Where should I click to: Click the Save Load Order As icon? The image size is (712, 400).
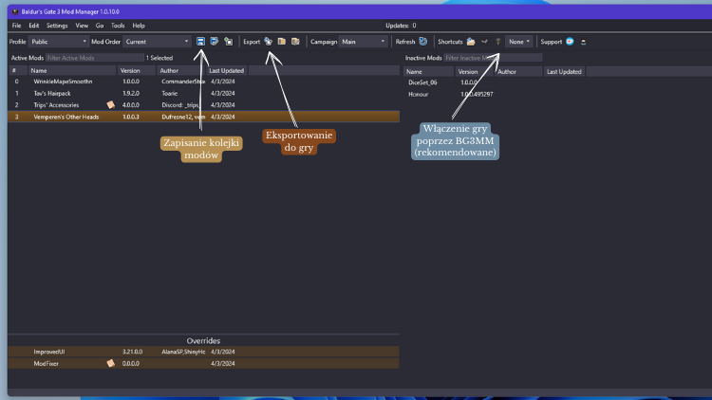pyautogui.click(x=215, y=42)
